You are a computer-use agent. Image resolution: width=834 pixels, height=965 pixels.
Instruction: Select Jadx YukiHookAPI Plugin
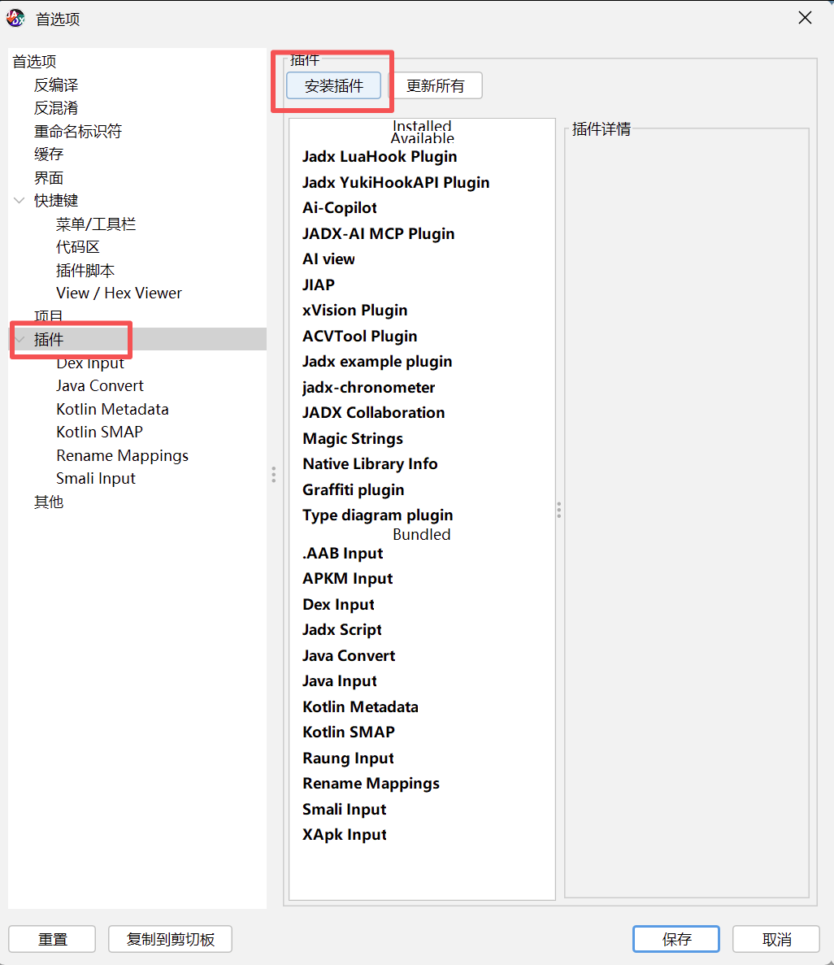pos(396,182)
